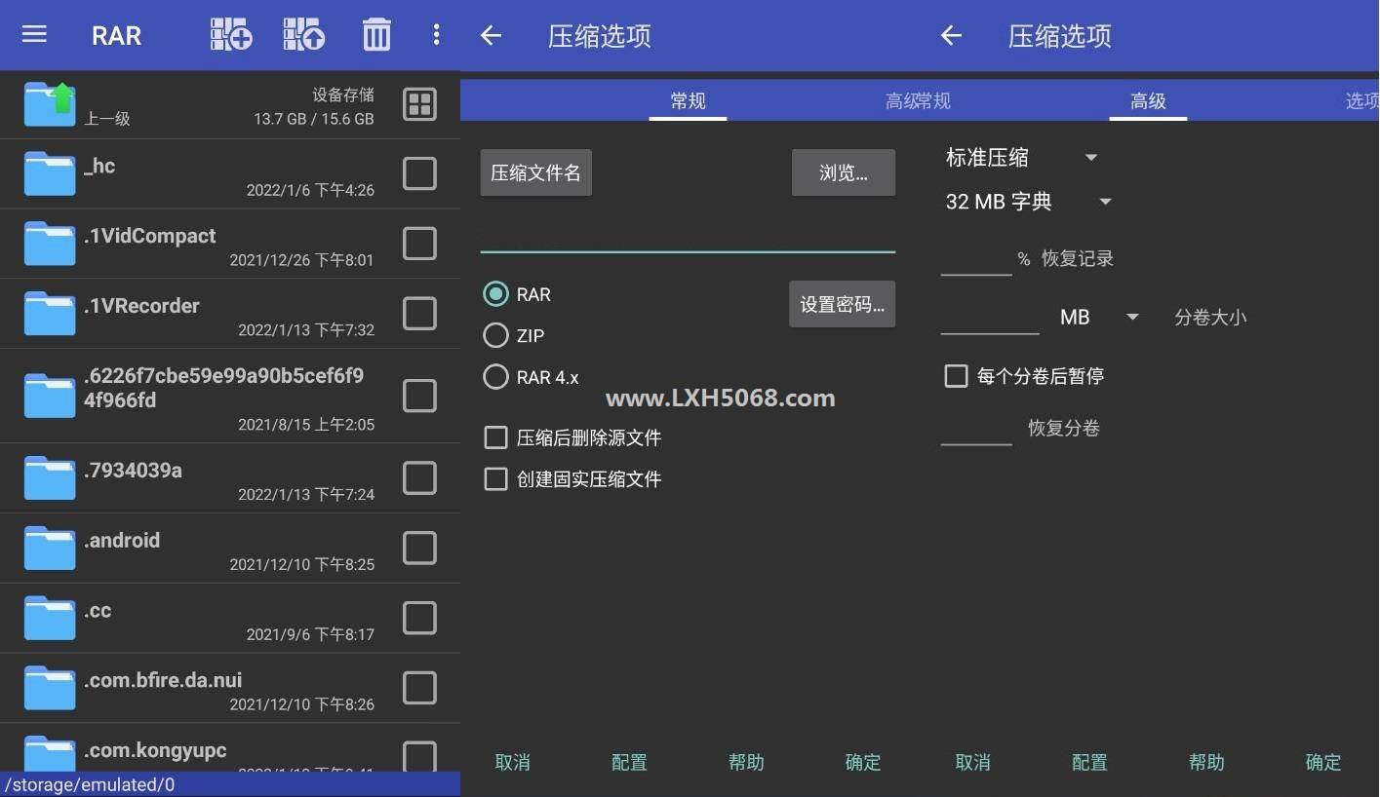Open the hamburger navigation menu
This screenshot has width=1380, height=797.
pyautogui.click(x=34, y=35)
